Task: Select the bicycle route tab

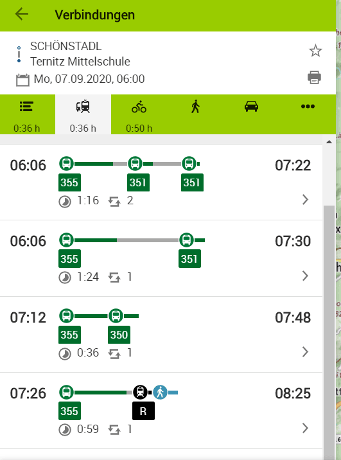Action: [139, 114]
